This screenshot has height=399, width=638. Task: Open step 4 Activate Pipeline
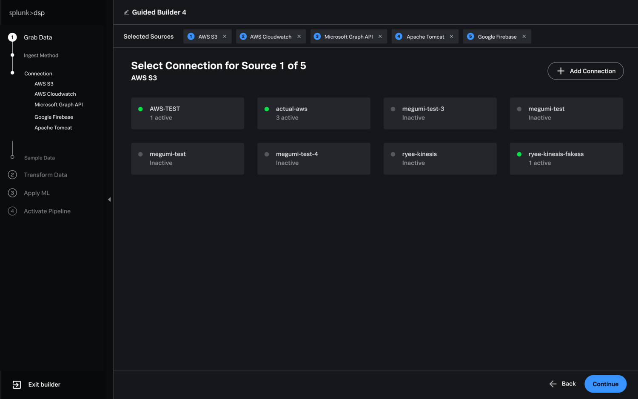pyautogui.click(x=47, y=211)
